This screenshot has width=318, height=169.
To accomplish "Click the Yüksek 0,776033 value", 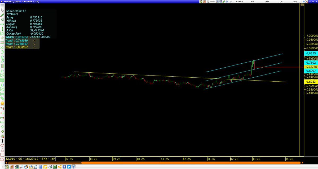I will (36, 21).
